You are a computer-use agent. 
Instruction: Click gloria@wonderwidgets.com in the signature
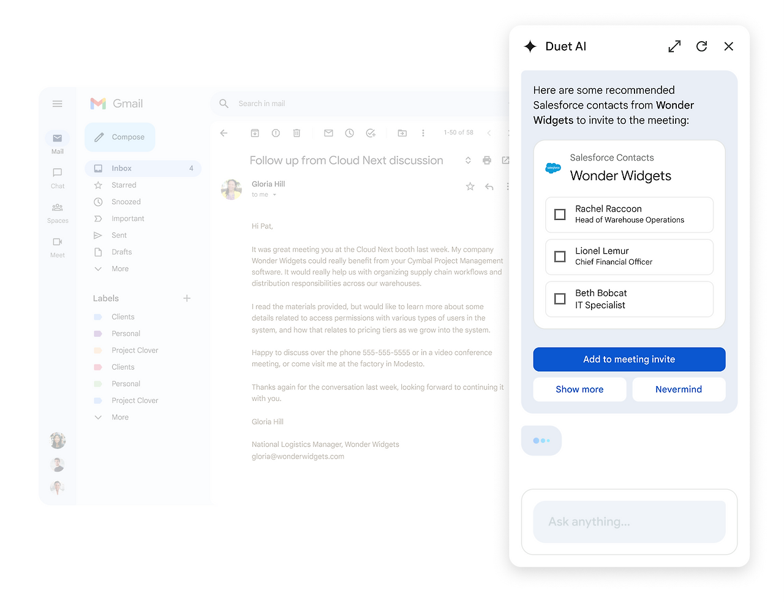pyautogui.click(x=298, y=457)
